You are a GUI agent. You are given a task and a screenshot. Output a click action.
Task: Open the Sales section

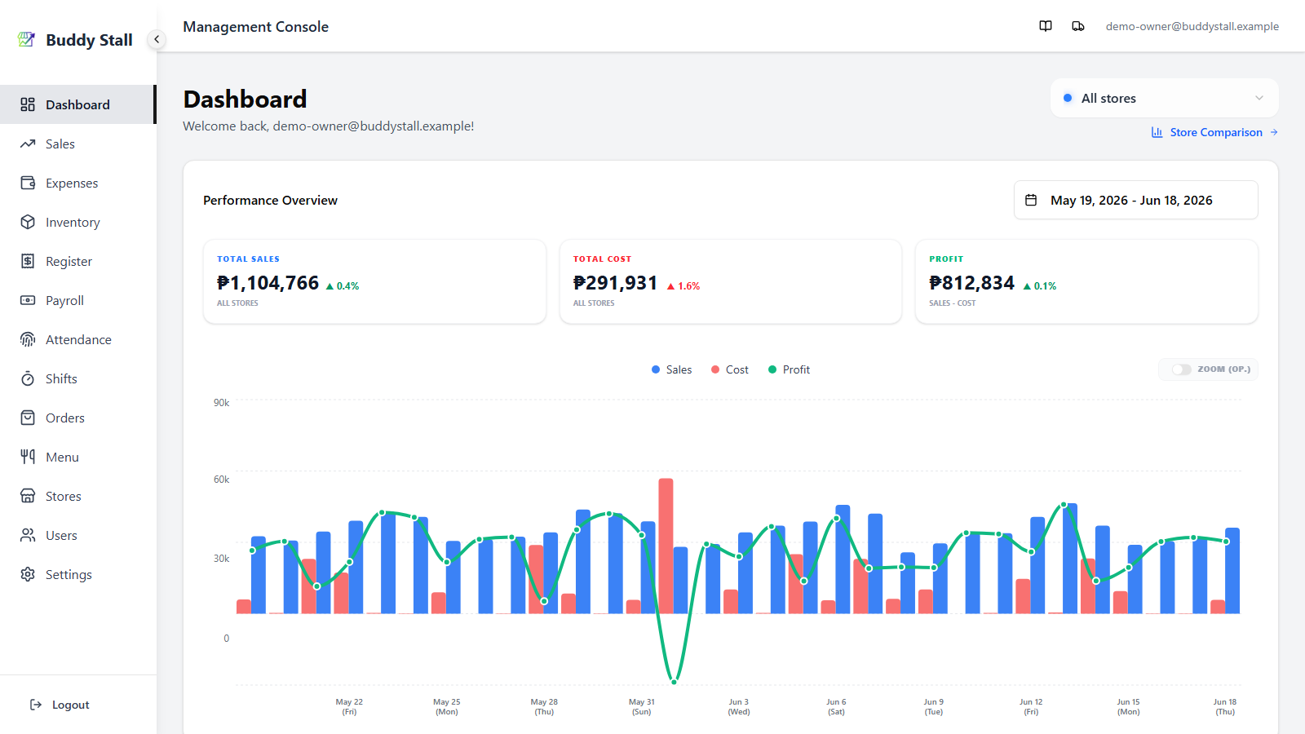coord(78,144)
